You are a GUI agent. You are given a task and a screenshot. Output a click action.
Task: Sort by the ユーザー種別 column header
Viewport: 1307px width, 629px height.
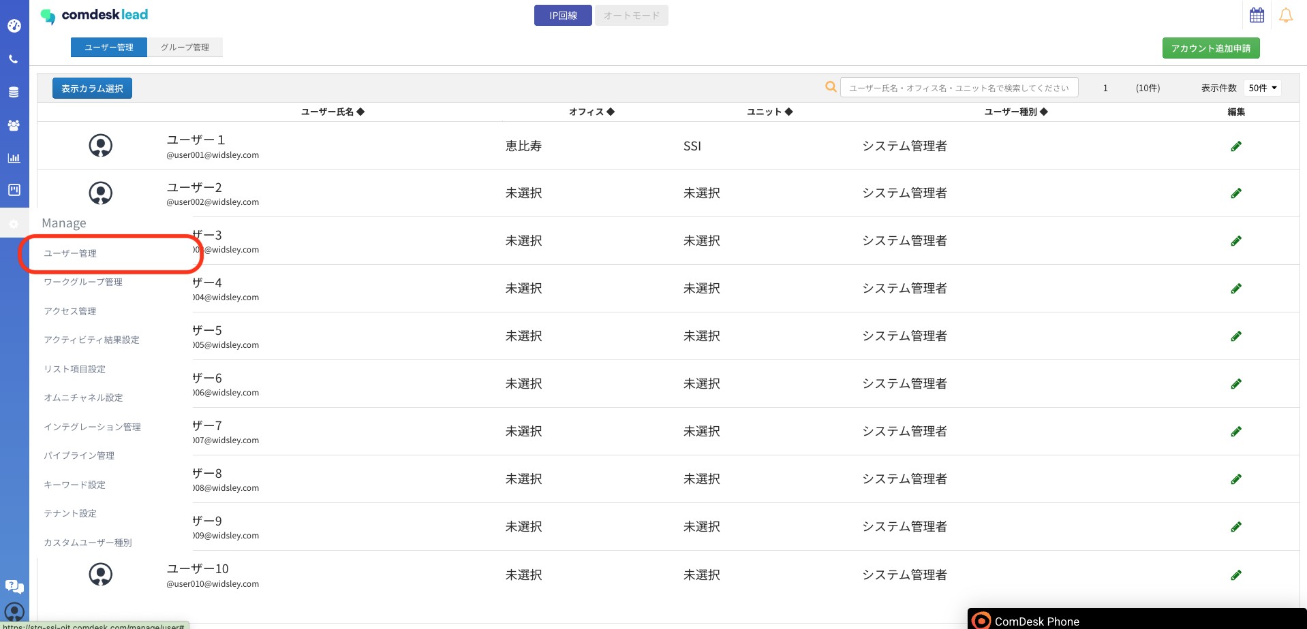[1015, 112]
